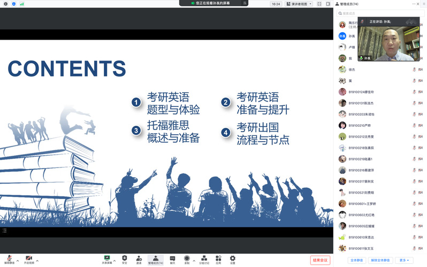
Task: Open the apps (应用) icon
Action: (218, 258)
